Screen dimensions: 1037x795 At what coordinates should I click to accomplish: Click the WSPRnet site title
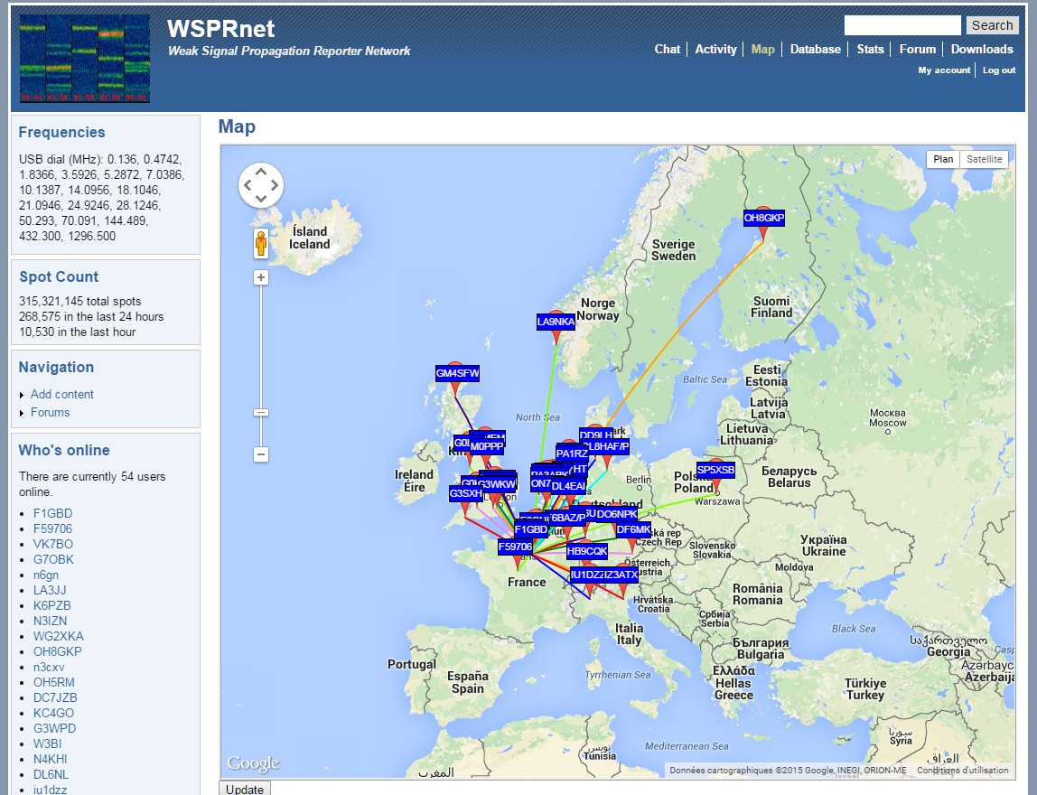point(220,28)
